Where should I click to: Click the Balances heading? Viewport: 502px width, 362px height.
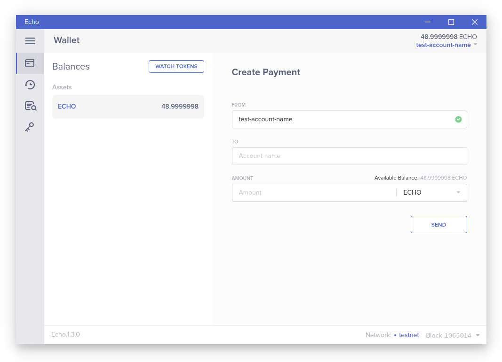[71, 66]
